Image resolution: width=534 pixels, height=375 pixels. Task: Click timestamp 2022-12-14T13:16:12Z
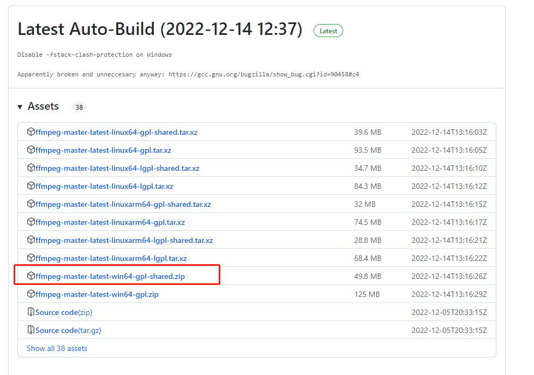tap(449, 187)
